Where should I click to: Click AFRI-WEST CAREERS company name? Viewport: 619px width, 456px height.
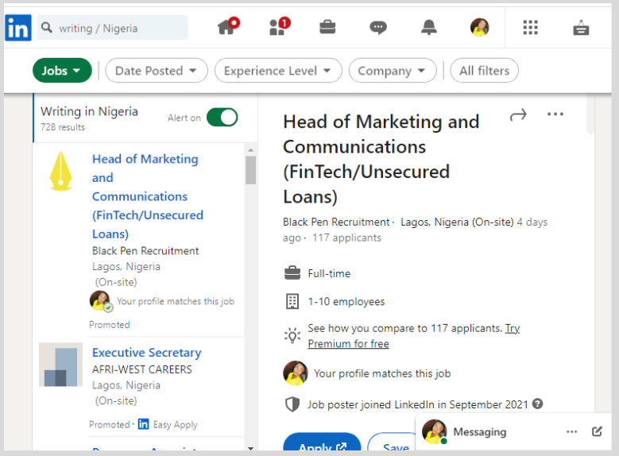142,369
